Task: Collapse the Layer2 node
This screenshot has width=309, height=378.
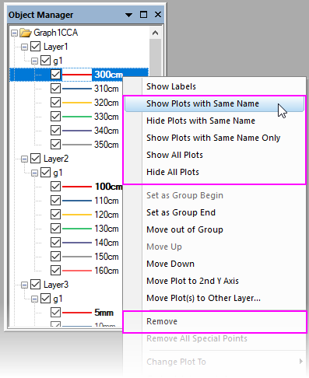Action: coord(24,159)
